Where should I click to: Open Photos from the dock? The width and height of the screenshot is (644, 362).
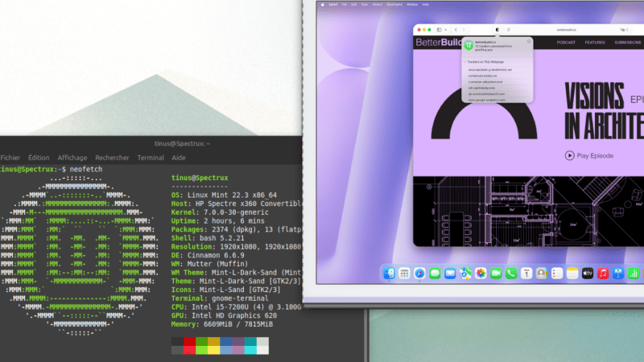481,274
